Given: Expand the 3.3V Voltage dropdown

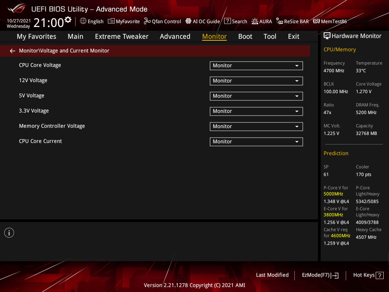Looking at the screenshot, I should (x=256, y=111).
